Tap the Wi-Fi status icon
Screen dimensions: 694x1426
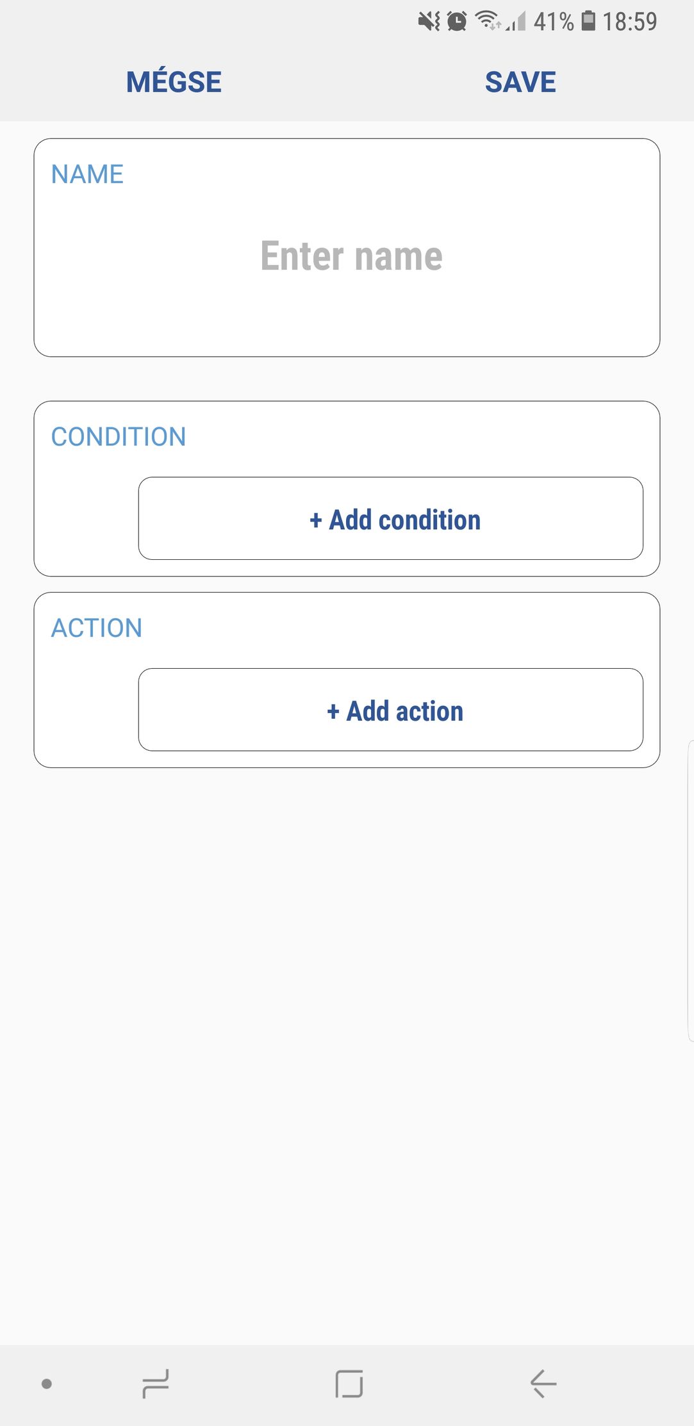click(488, 21)
